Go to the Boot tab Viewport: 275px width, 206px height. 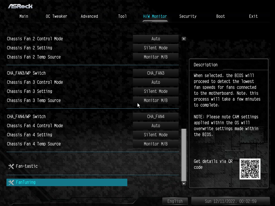220,16
